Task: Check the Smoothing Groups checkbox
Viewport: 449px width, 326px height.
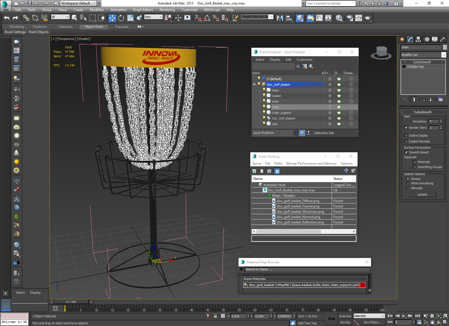Action: [x=414, y=167]
